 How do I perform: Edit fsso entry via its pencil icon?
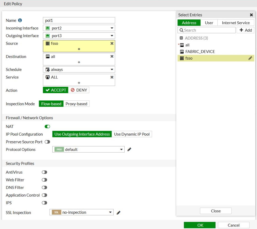coord(250,58)
